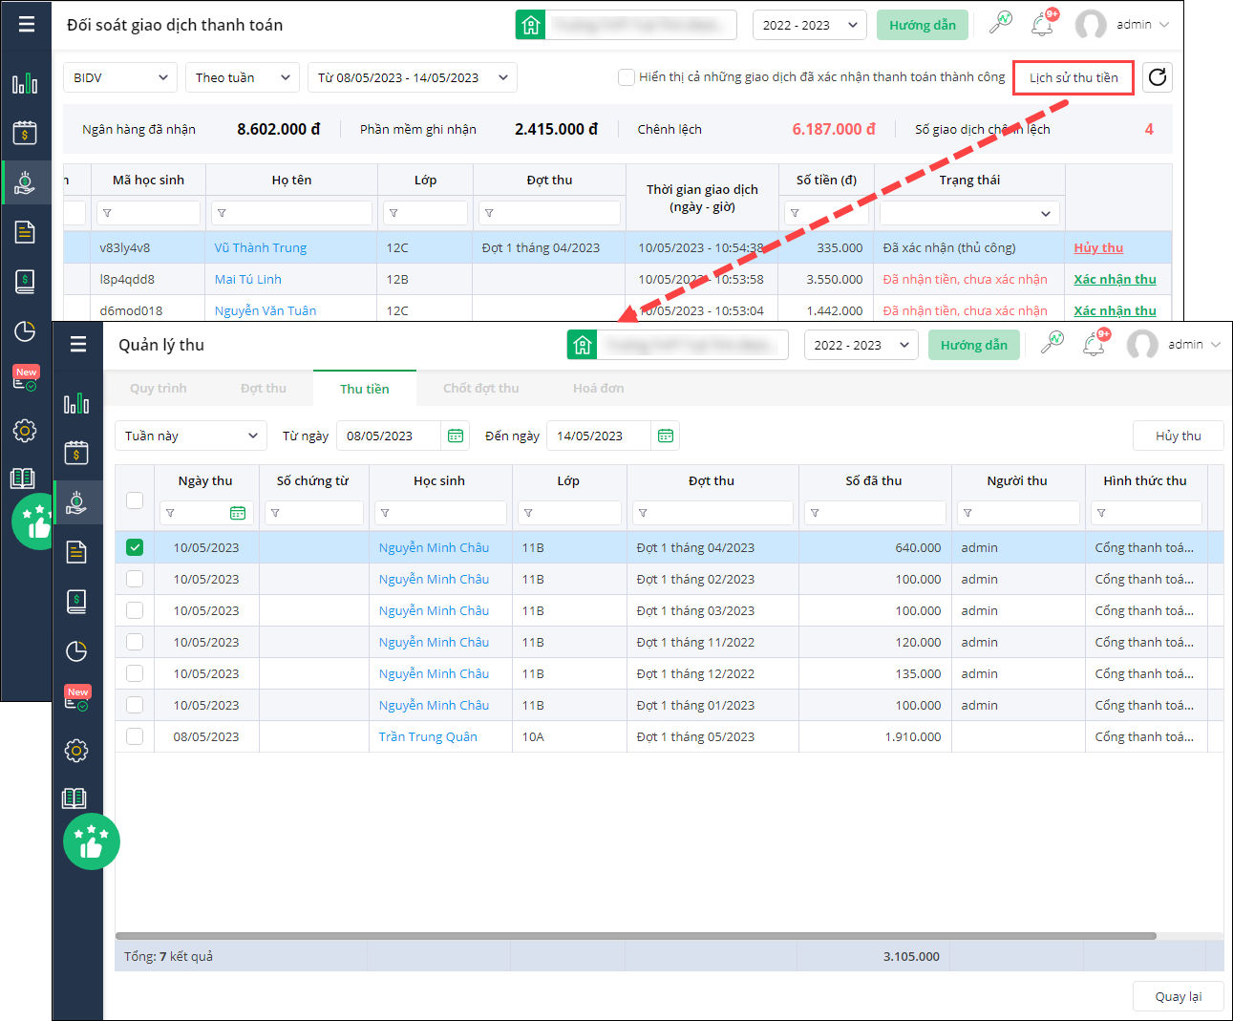Switch to Đợt thu tab
1233x1021 pixels.
[x=264, y=389]
